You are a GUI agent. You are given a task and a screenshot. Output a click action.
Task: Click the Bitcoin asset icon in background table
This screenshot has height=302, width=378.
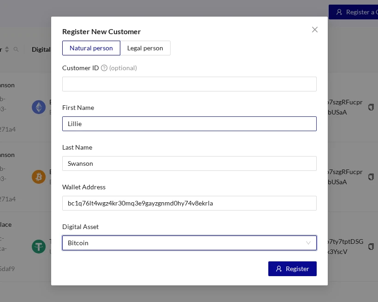39,177
